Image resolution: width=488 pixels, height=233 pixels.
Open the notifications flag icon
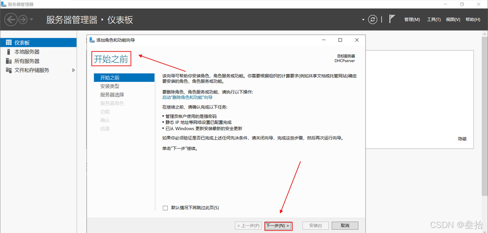pyautogui.click(x=392, y=19)
